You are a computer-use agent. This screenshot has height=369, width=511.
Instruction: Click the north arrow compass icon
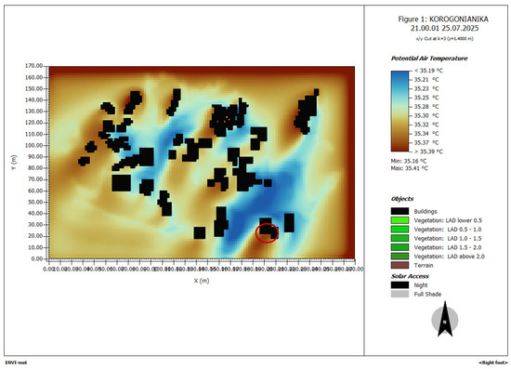[445, 320]
